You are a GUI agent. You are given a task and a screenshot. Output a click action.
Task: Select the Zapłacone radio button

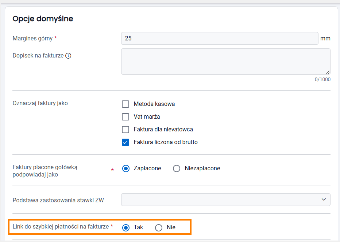click(126, 168)
